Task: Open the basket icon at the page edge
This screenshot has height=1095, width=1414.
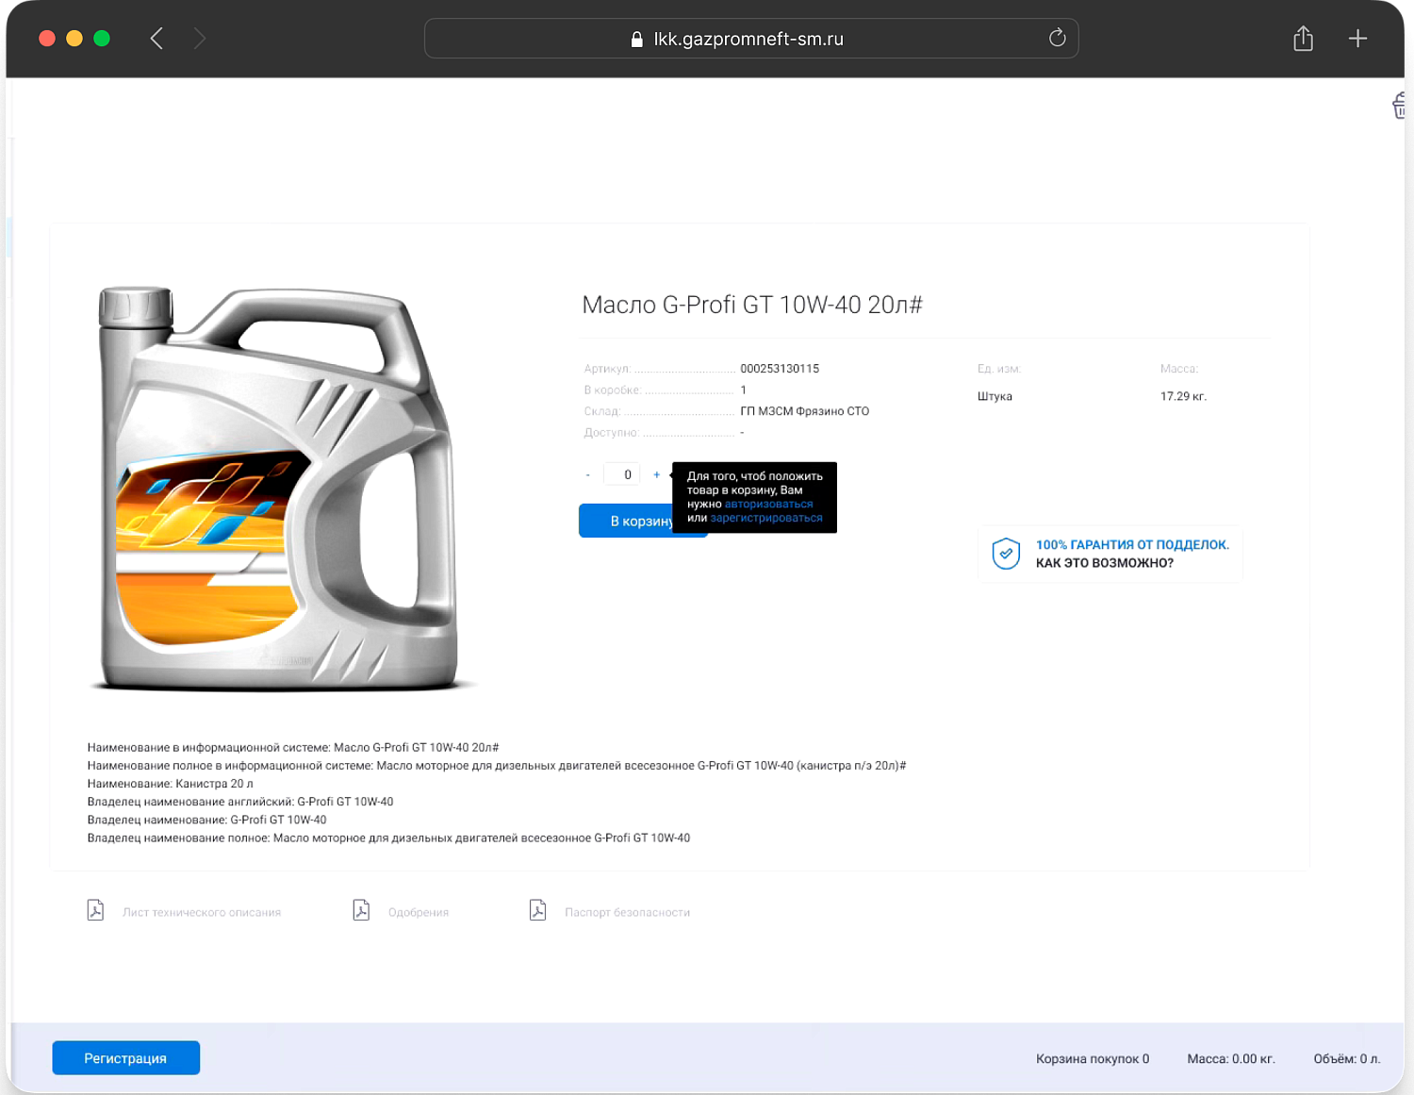Action: tap(1400, 106)
